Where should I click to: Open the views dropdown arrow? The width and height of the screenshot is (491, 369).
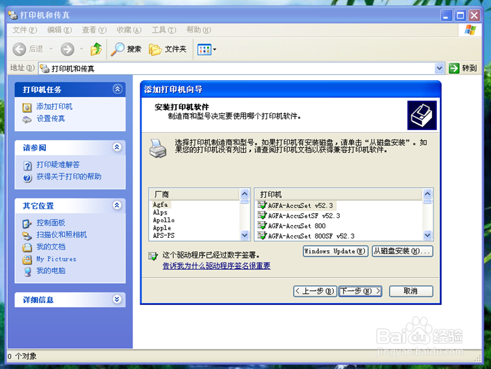pos(215,49)
